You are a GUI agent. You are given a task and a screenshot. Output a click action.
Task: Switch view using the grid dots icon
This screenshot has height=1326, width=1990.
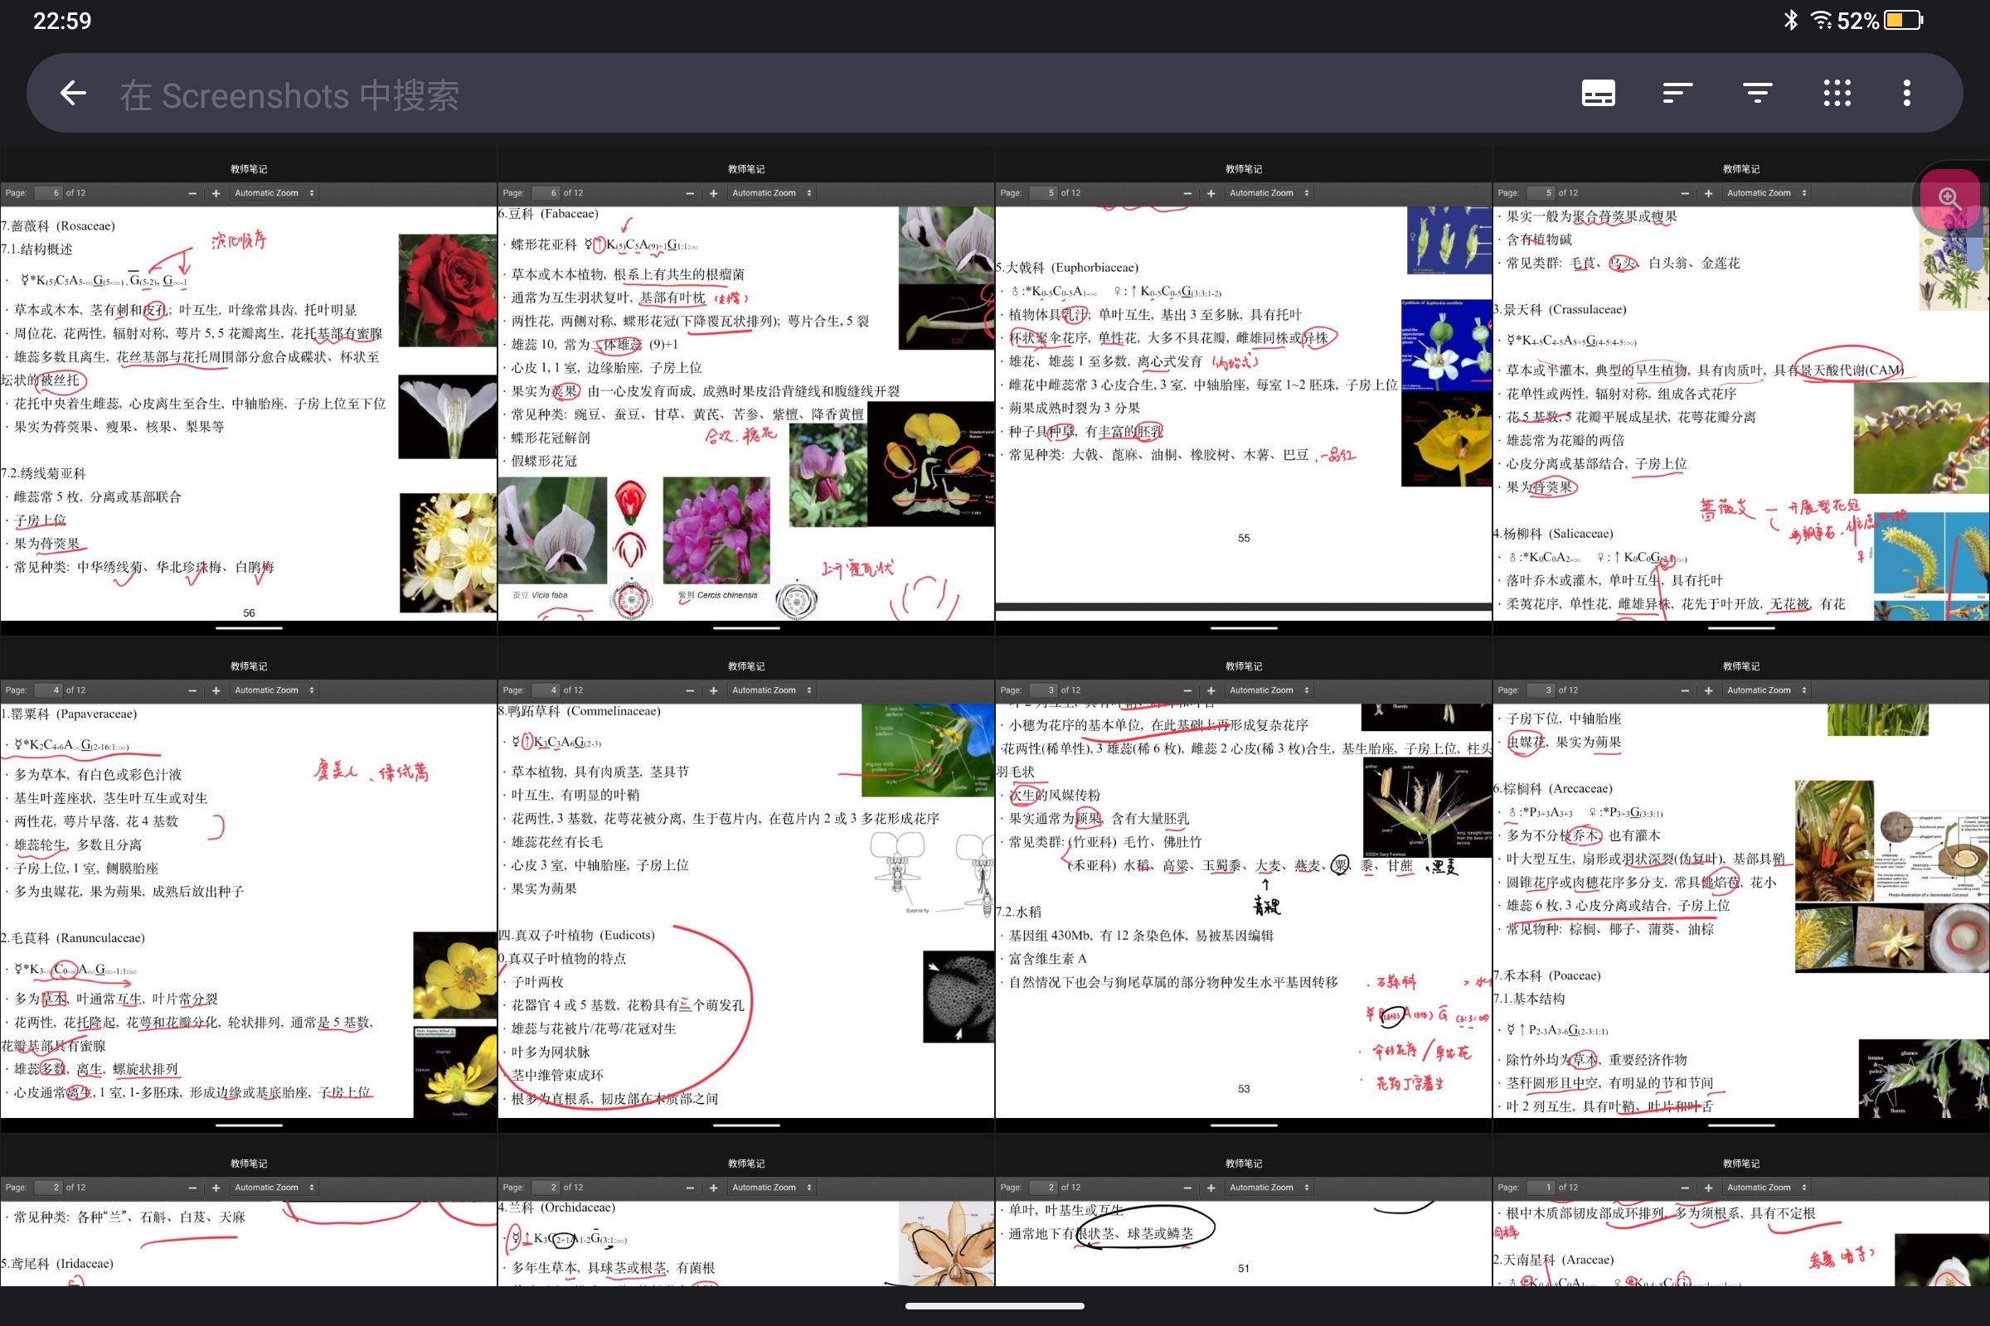[x=1836, y=93]
